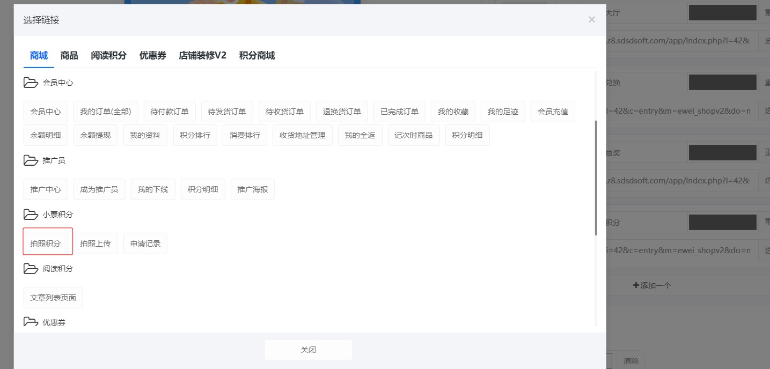The width and height of the screenshot is (770, 369).
Task: Select 文章列表页面 link
Action: coord(53,298)
